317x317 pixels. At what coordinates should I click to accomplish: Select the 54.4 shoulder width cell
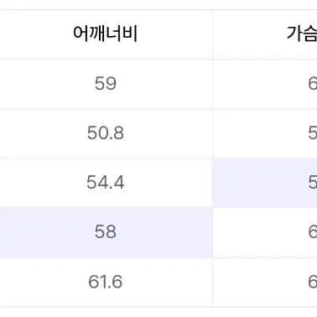106,183
